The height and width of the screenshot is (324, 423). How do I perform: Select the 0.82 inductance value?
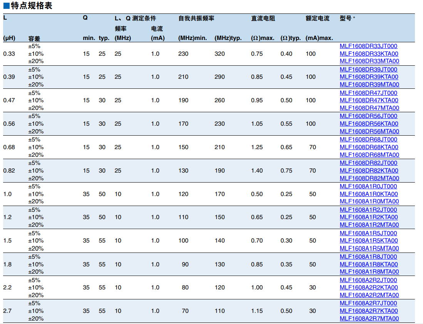9,171
